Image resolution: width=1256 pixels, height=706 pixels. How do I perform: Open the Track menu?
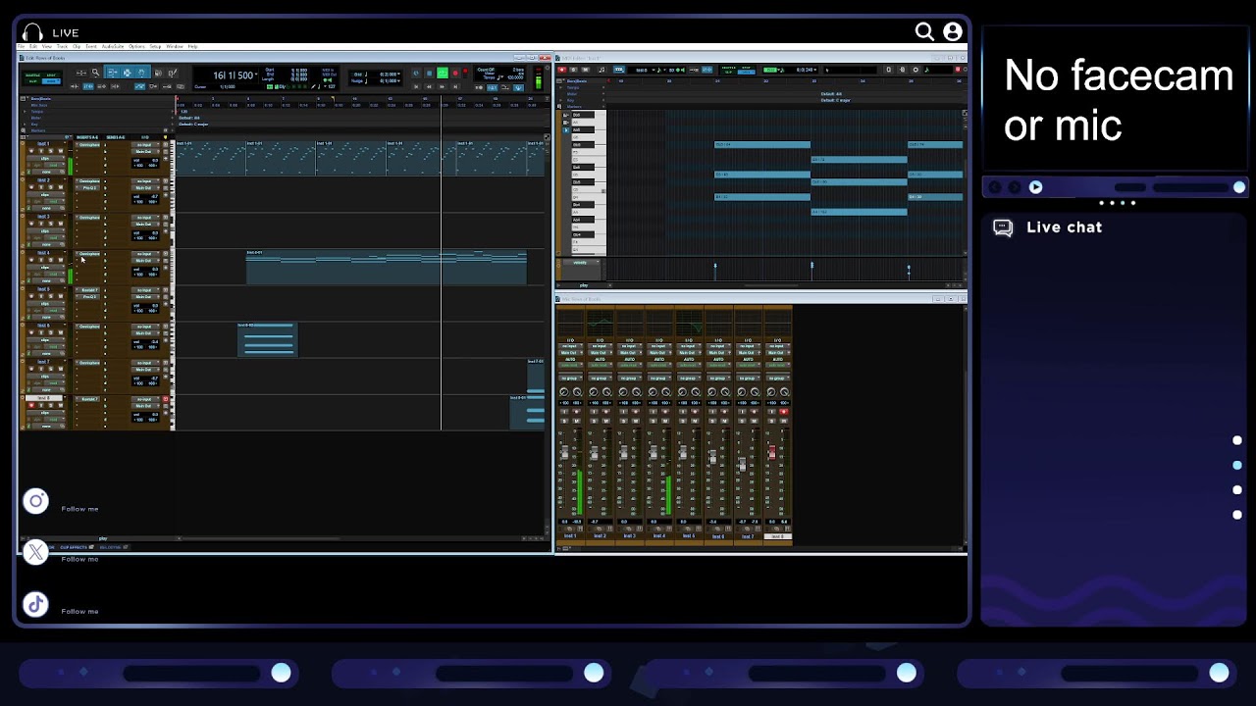[x=62, y=46]
